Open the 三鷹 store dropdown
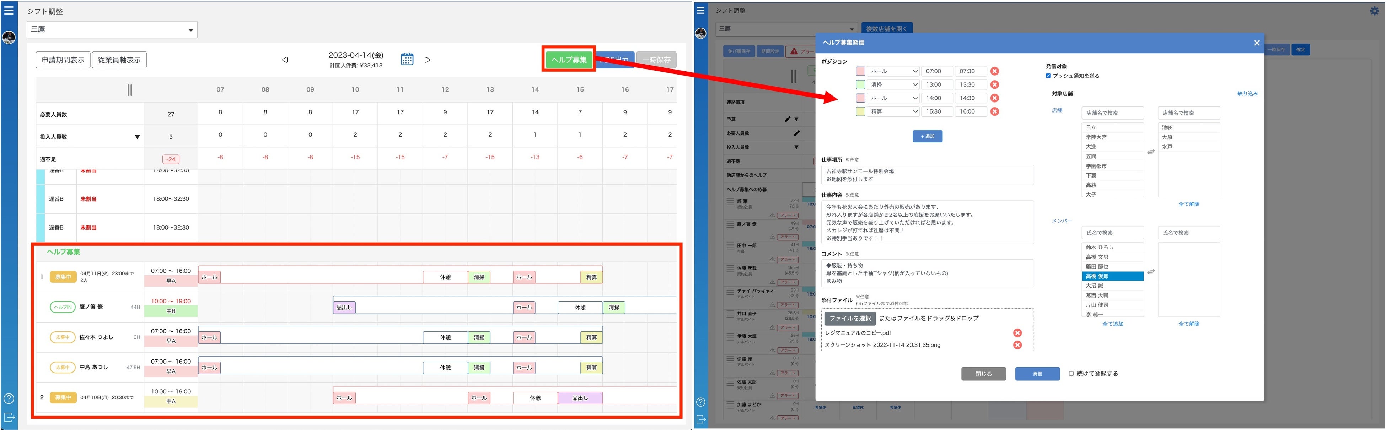The image size is (1386, 430). (x=112, y=29)
